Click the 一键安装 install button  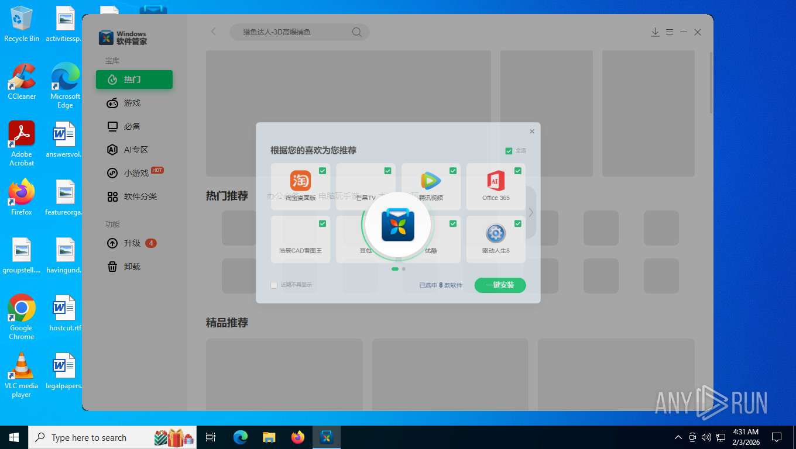click(500, 285)
